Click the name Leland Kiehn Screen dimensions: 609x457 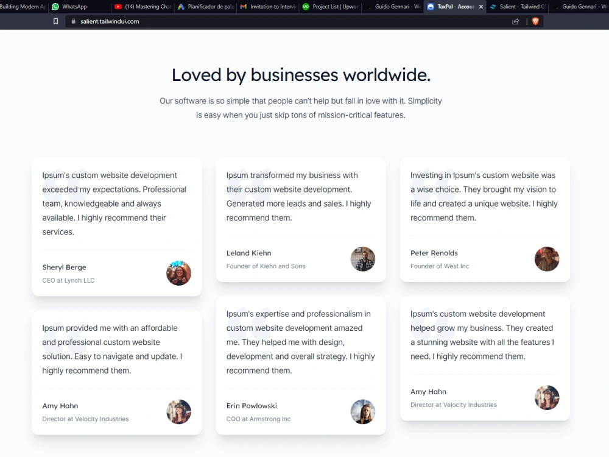(248, 253)
